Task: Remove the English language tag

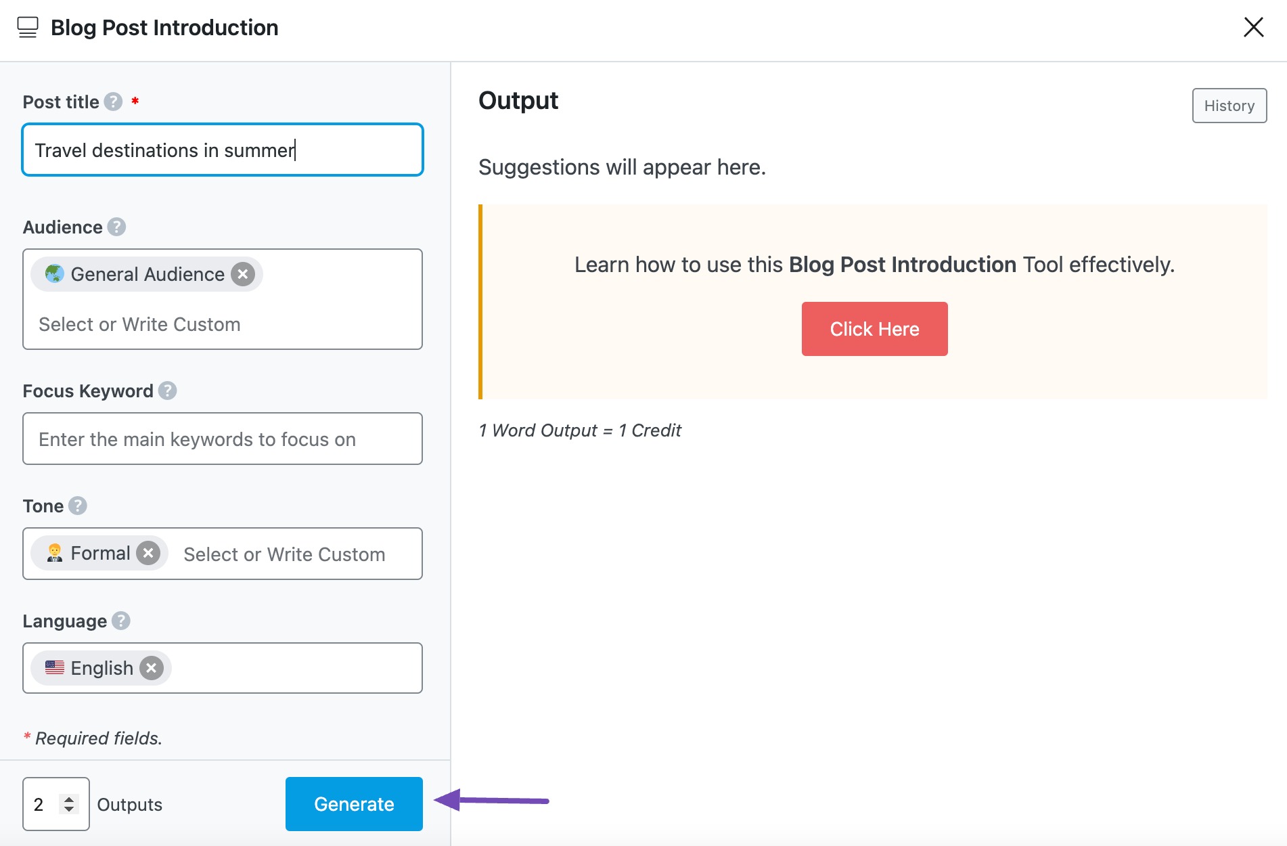Action: click(152, 668)
